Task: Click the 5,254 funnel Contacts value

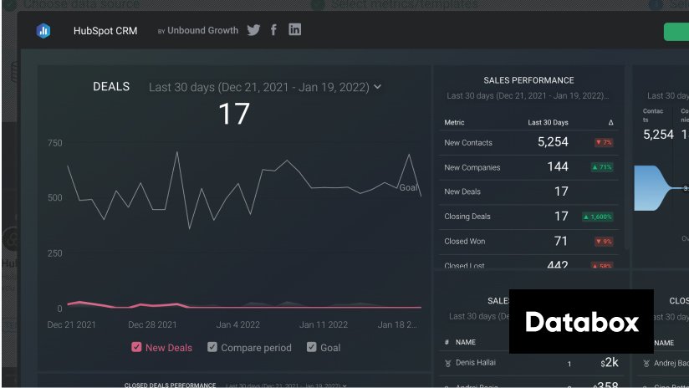Action: pyautogui.click(x=658, y=135)
